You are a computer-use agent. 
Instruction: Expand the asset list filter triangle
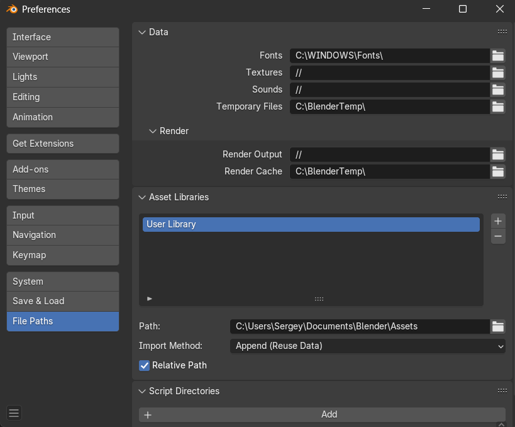(x=150, y=299)
